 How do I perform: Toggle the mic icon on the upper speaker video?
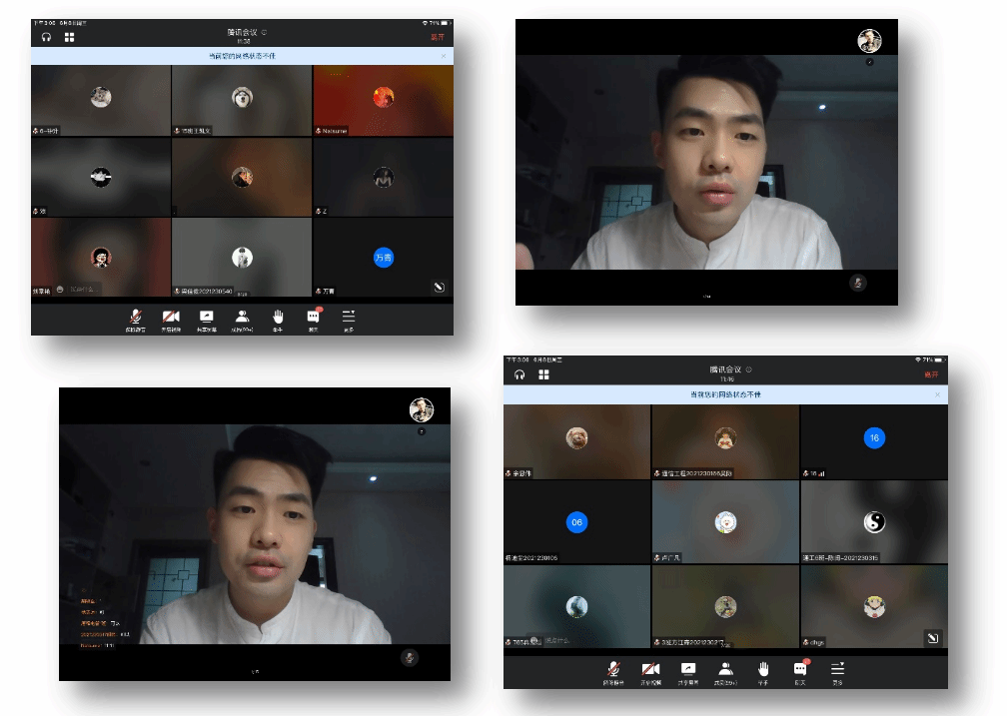click(857, 283)
